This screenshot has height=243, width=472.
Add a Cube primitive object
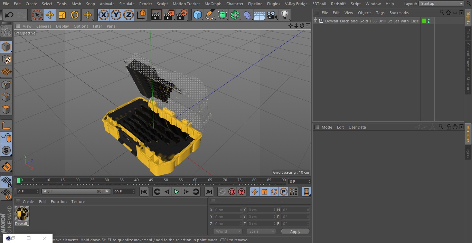pyautogui.click(x=197, y=15)
